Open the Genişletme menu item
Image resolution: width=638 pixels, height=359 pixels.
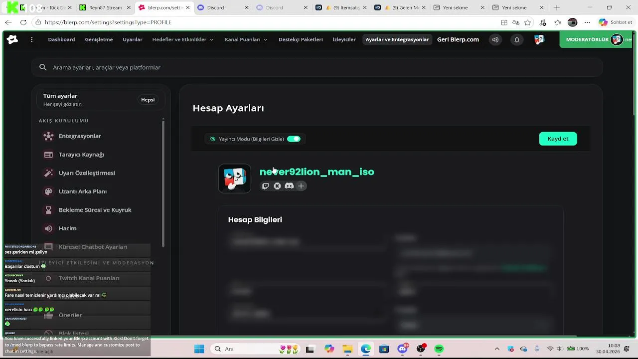pos(99,40)
